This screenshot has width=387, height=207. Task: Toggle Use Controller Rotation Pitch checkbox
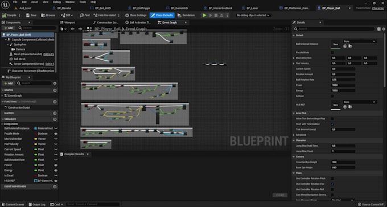[332, 179]
